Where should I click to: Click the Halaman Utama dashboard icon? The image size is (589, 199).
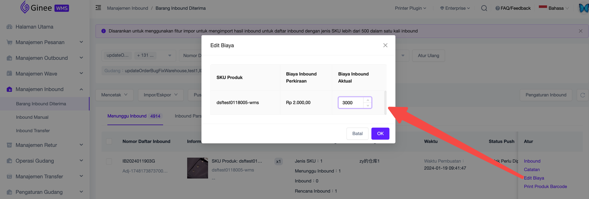point(9,27)
